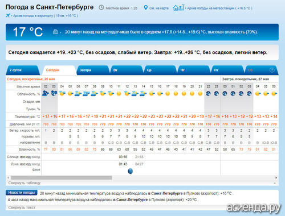285x216 pixels.
Task: Click the '17 °C' current temperature
Action: pos(28,32)
